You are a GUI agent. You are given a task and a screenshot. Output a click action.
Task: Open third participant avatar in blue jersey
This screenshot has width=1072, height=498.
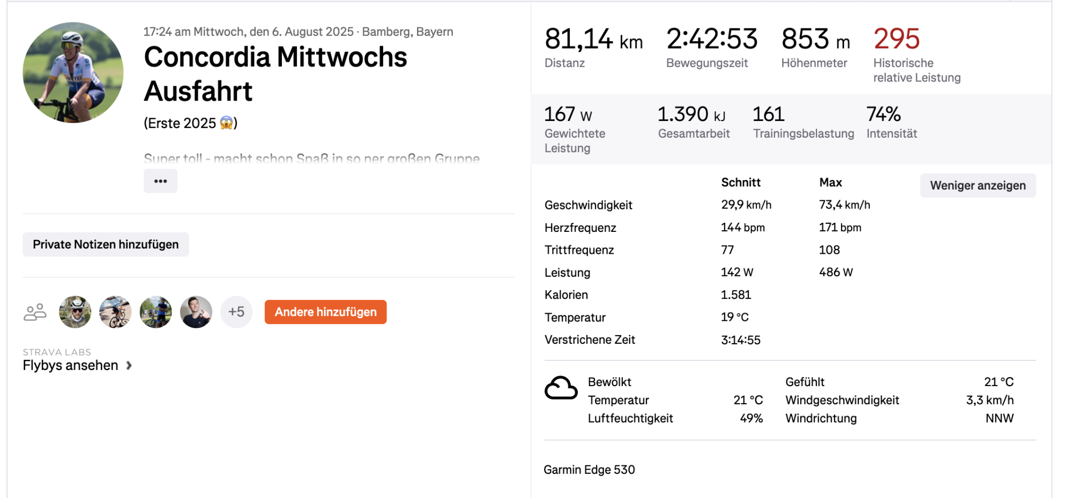click(156, 312)
